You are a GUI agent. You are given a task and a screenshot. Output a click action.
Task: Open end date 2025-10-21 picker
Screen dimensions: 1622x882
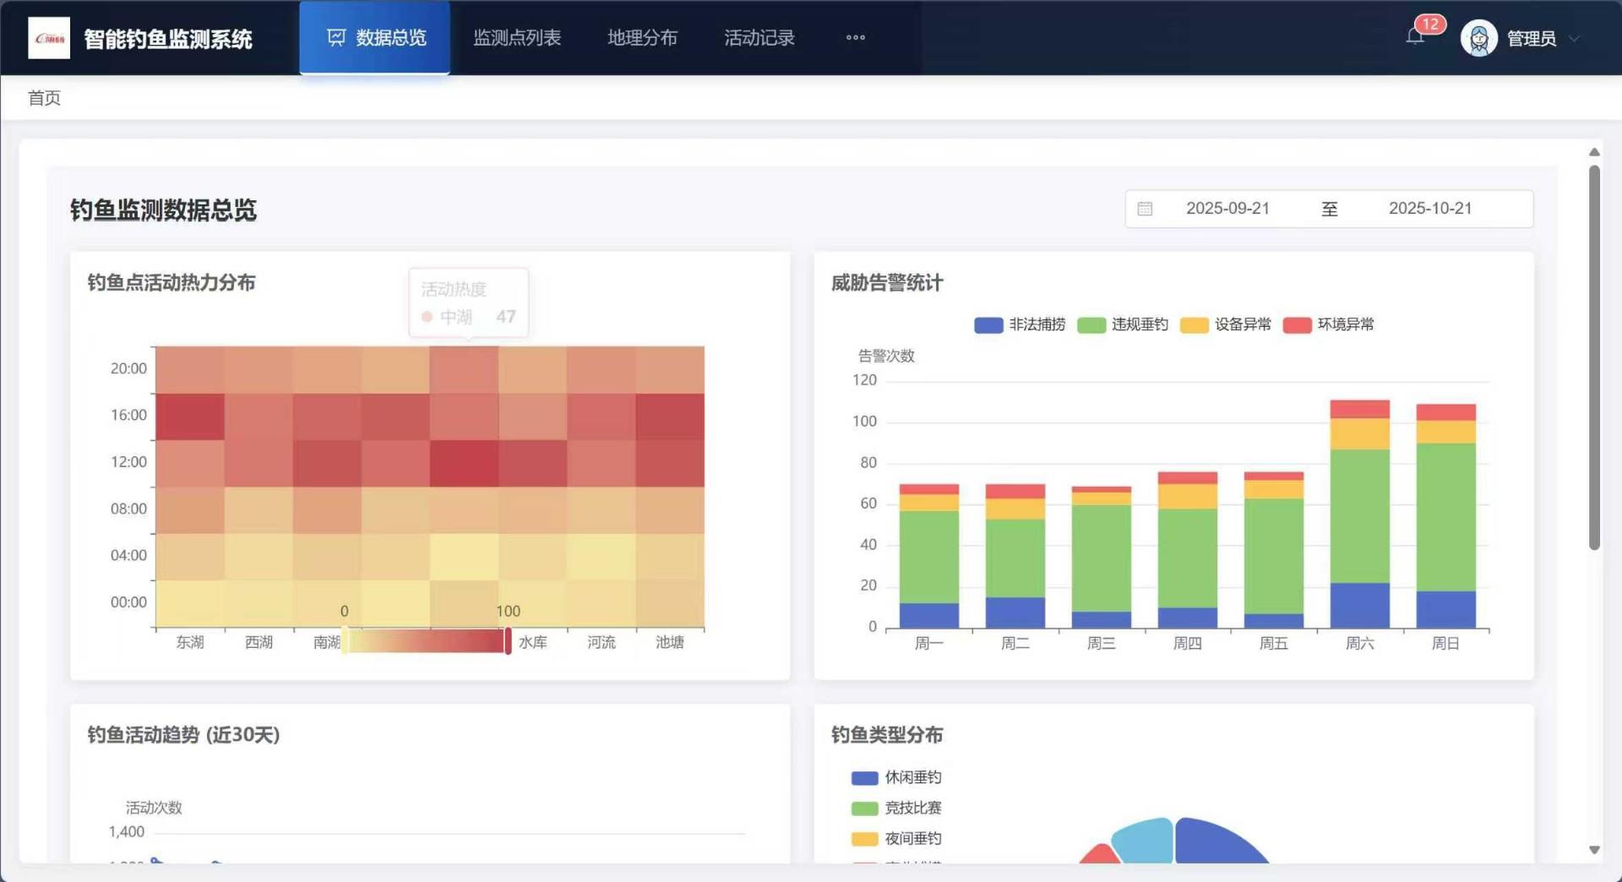[x=1429, y=209]
